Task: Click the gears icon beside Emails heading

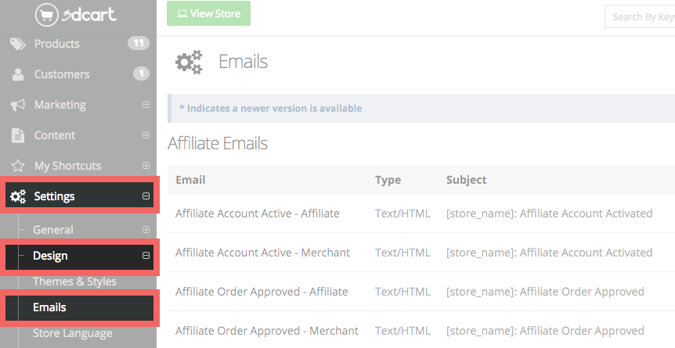Action: coord(189,62)
